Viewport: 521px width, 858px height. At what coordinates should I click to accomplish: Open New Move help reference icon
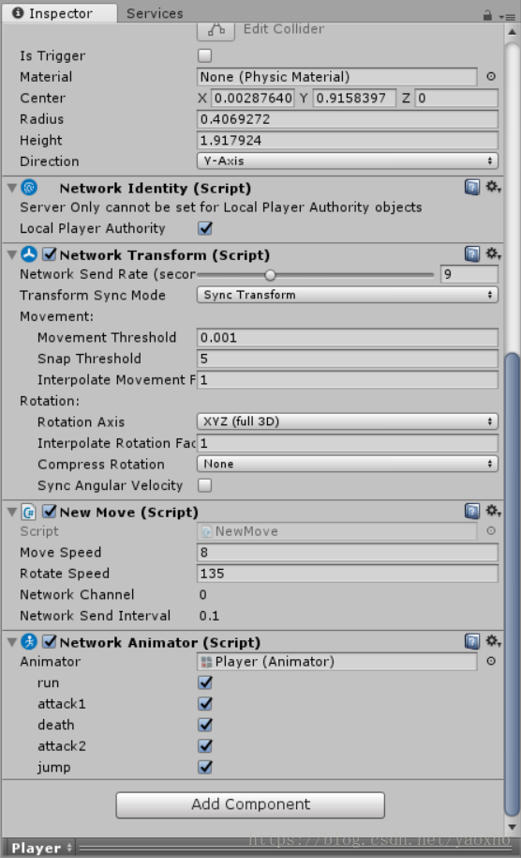click(x=472, y=511)
